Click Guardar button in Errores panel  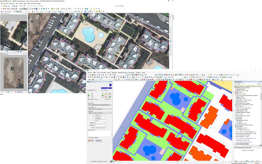pos(99,140)
